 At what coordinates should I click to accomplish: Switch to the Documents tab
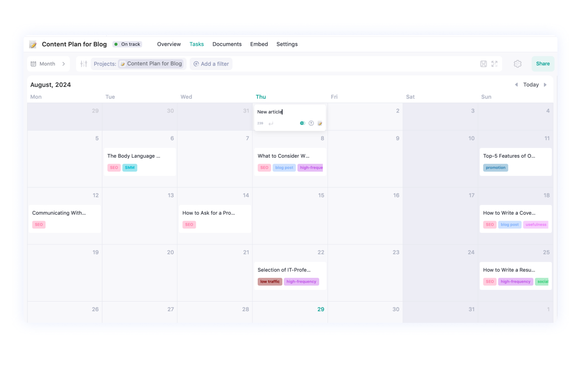[227, 44]
